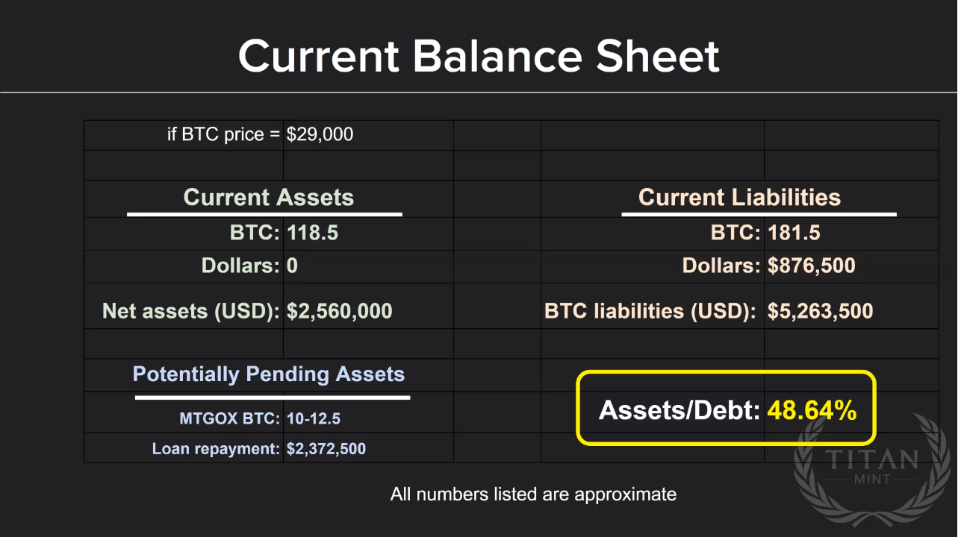Click the 'All numbers listed are approximate' note
This screenshot has width=958, height=537.
(x=533, y=494)
